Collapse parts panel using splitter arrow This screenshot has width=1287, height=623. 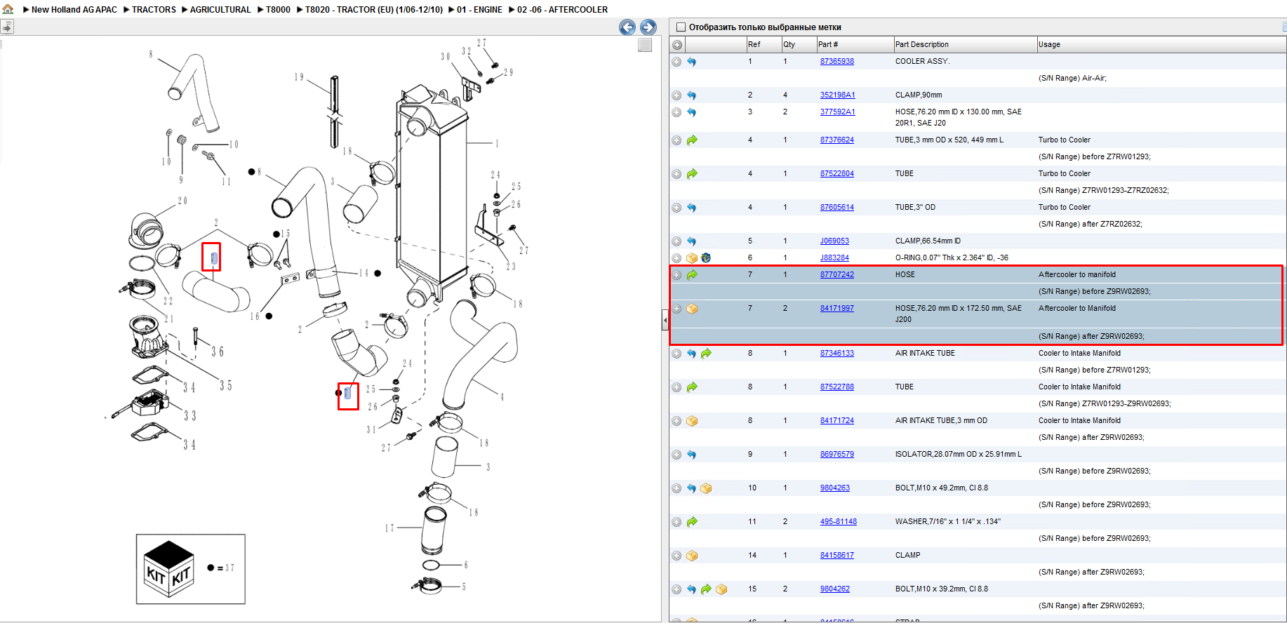coord(665,321)
